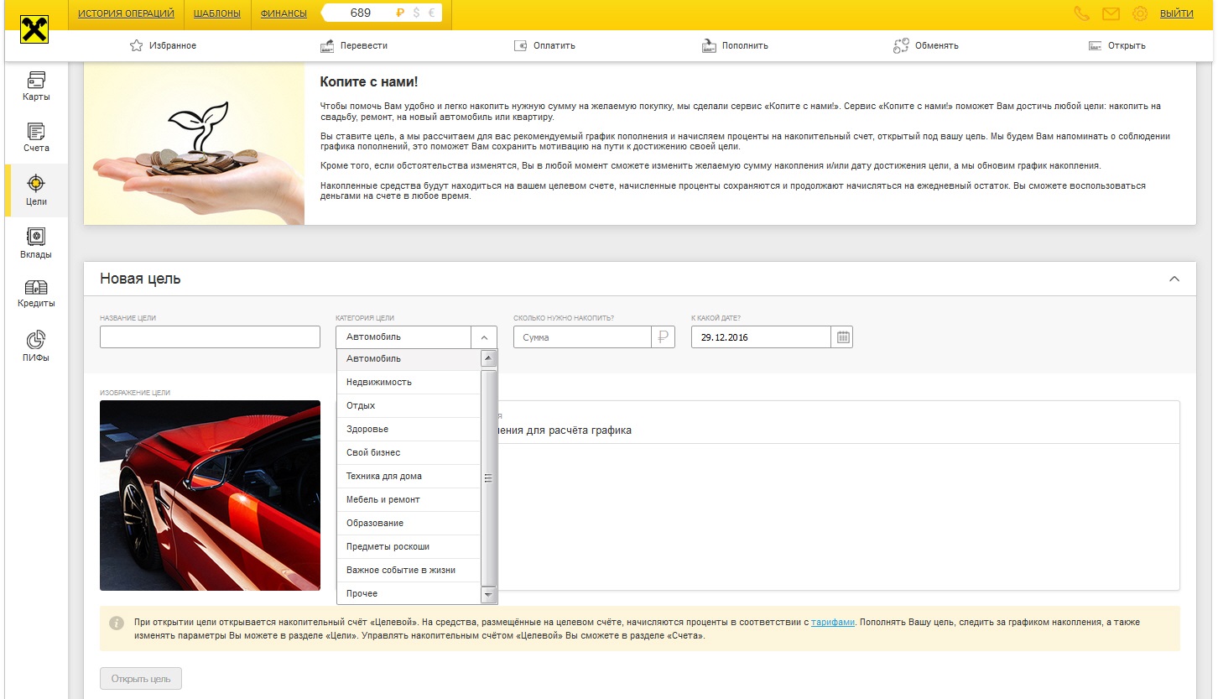
Task: Open the settings gear icon
Action: coord(1140,13)
